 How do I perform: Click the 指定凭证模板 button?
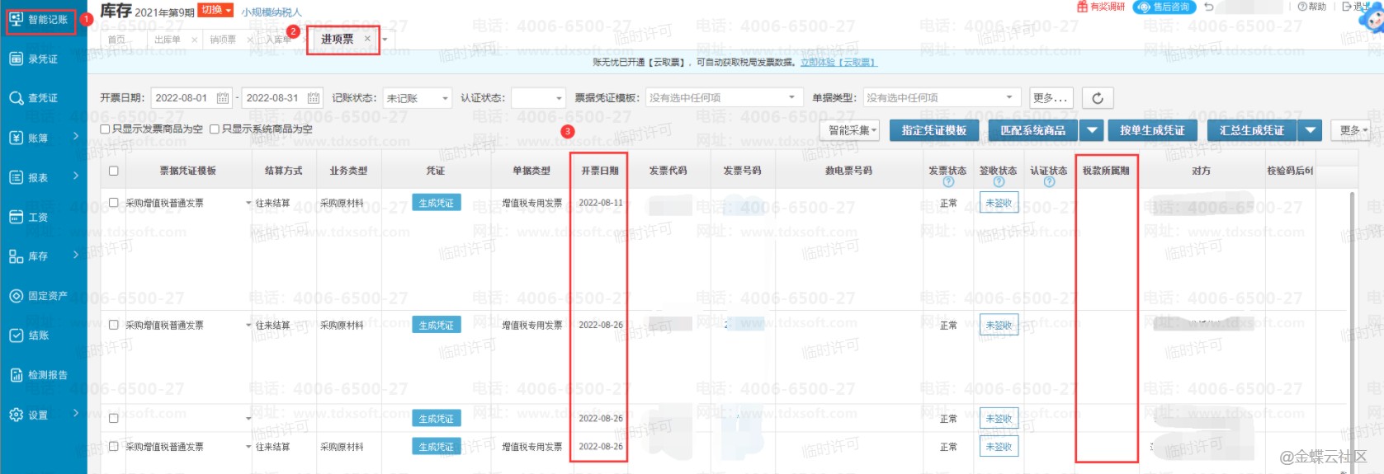[933, 130]
